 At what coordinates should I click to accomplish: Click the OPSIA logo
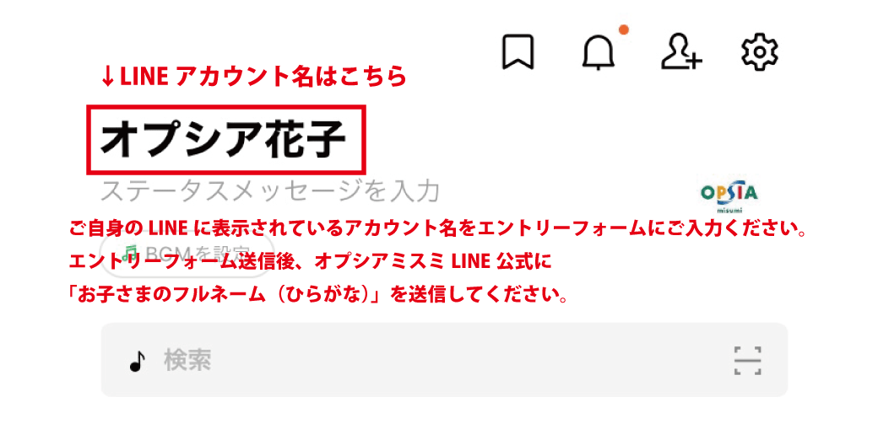[729, 193]
